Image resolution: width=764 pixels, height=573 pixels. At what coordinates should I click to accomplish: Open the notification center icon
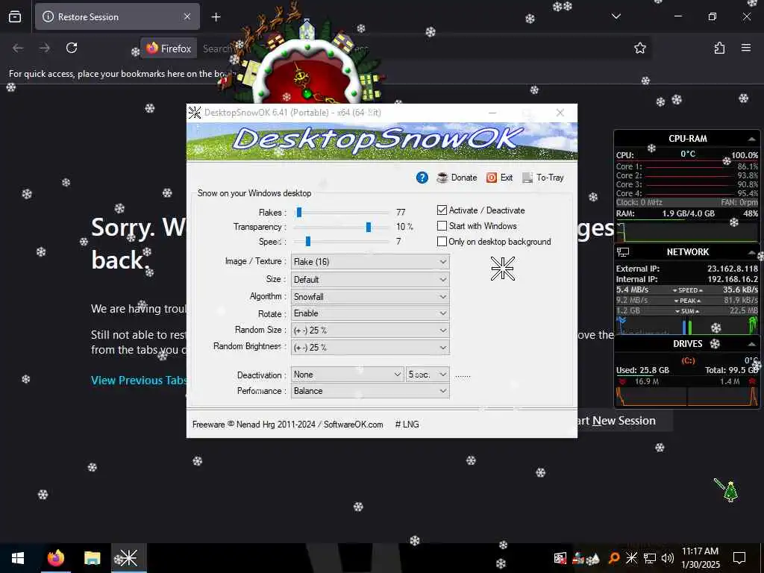(x=739, y=558)
